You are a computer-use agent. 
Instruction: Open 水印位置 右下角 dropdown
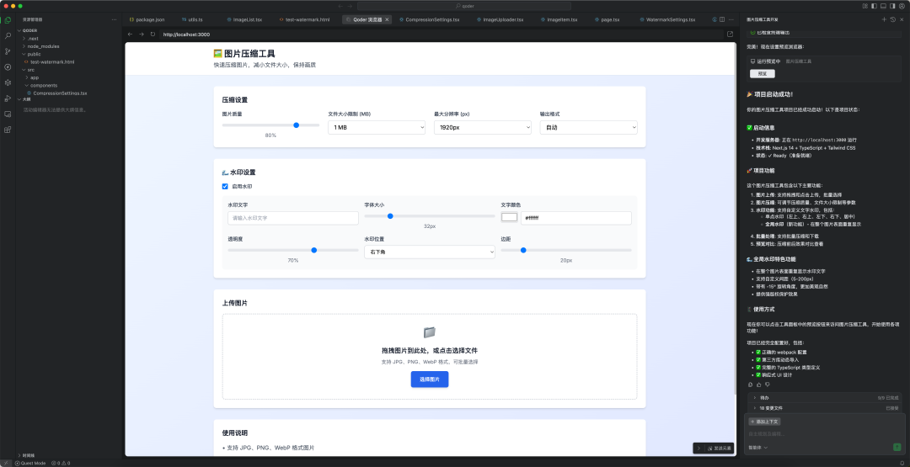point(430,252)
